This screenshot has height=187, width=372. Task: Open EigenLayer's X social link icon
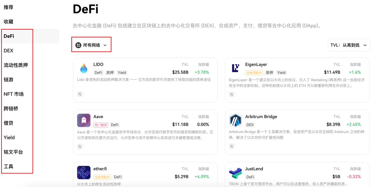pyautogui.click(x=232, y=94)
